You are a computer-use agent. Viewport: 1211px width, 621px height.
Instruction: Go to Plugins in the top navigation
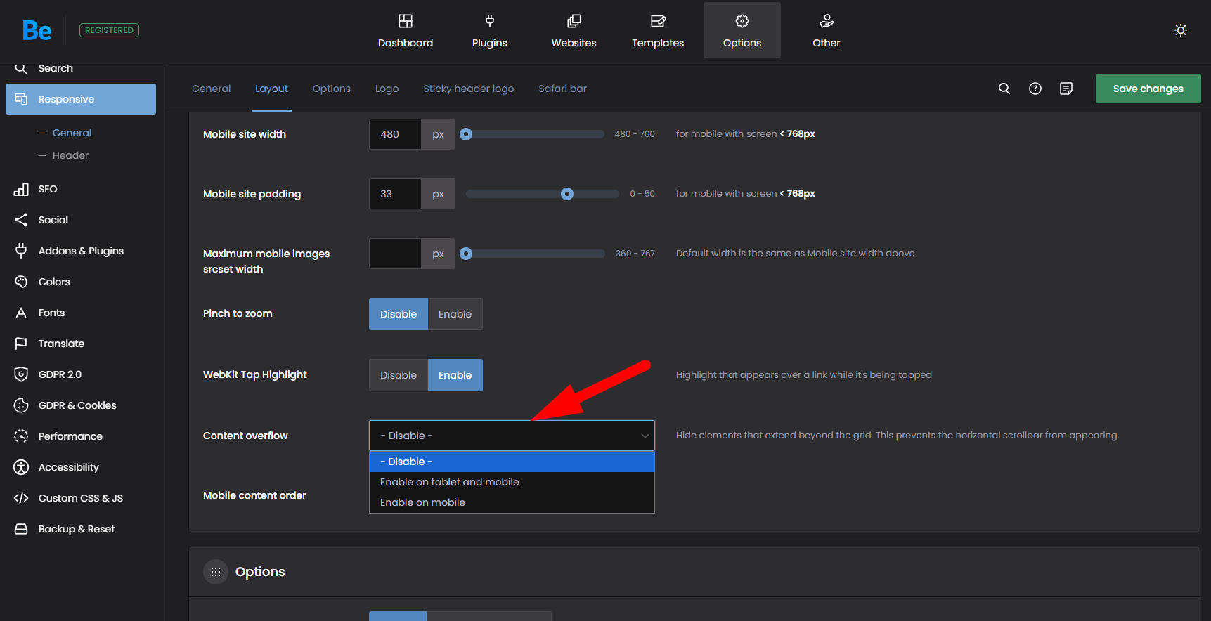(489, 31)
